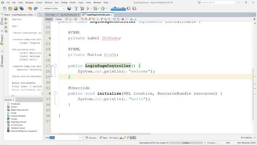
Task: Click Next in the Find bar
Action: 104,138
